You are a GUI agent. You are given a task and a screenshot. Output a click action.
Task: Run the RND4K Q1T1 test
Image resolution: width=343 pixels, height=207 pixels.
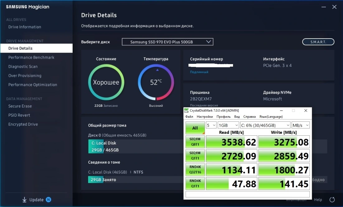point(195,183)
